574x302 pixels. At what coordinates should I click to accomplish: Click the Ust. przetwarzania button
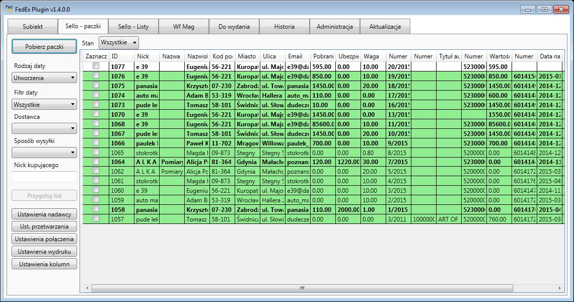coord(44,226)
